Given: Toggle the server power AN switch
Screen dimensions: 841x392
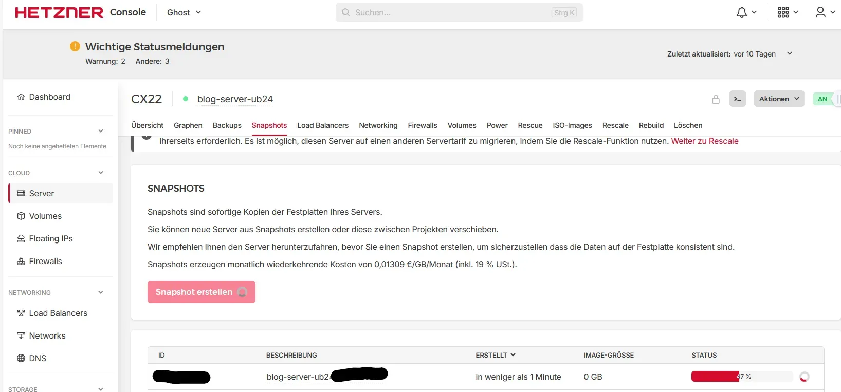Looking at the screenshot, I should (x=827, y=99).
